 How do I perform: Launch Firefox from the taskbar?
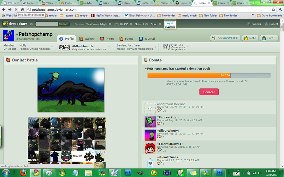23,173
